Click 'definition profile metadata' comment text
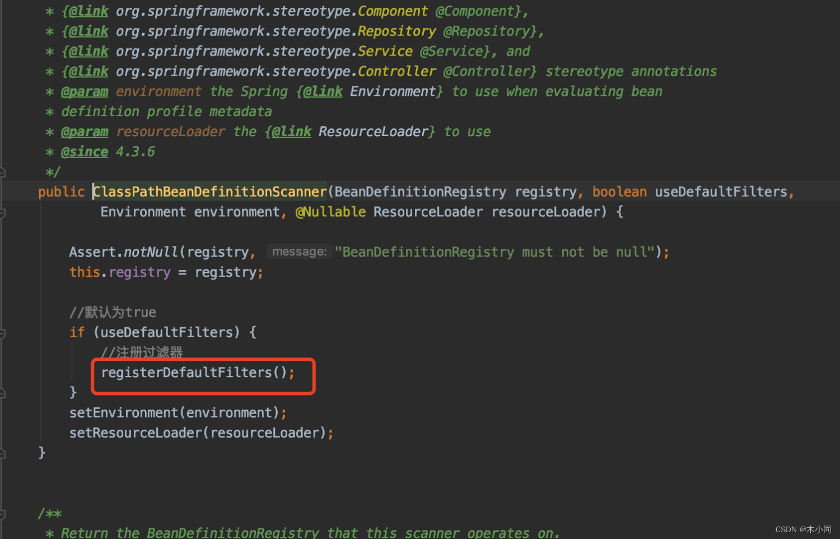This screenshot has height=539, width=840. [x=166, y=111]
